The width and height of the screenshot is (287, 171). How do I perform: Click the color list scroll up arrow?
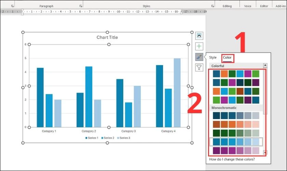pyautogui.click(x=265, y=65)
